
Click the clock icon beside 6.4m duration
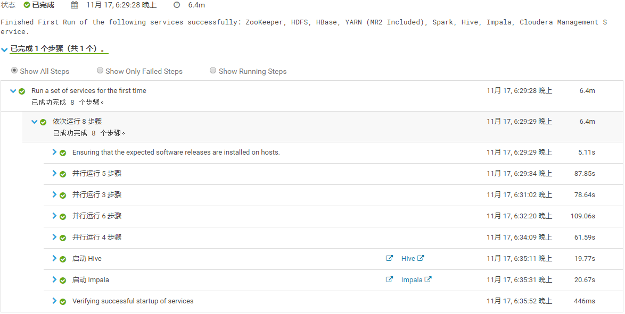177,5
